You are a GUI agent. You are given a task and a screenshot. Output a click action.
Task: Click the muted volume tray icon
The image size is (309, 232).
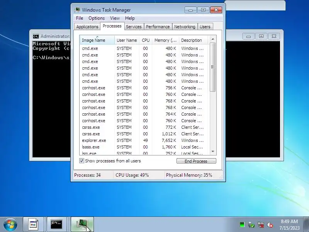point(270,225)
